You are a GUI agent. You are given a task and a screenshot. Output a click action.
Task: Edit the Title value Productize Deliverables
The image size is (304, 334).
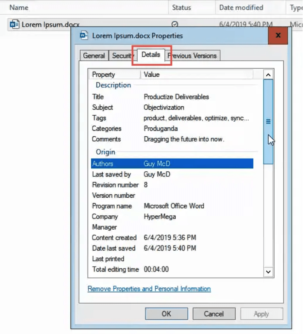coord(176,97)
